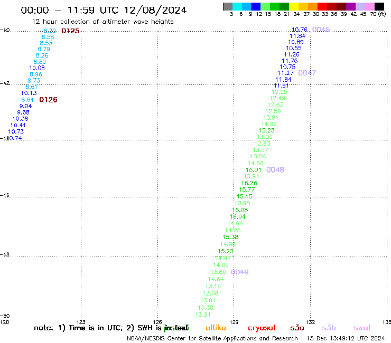Click the cryosat satellite legend label
Image resolution: width=391 pixels, height=343 pixels.
click(262, 328)
